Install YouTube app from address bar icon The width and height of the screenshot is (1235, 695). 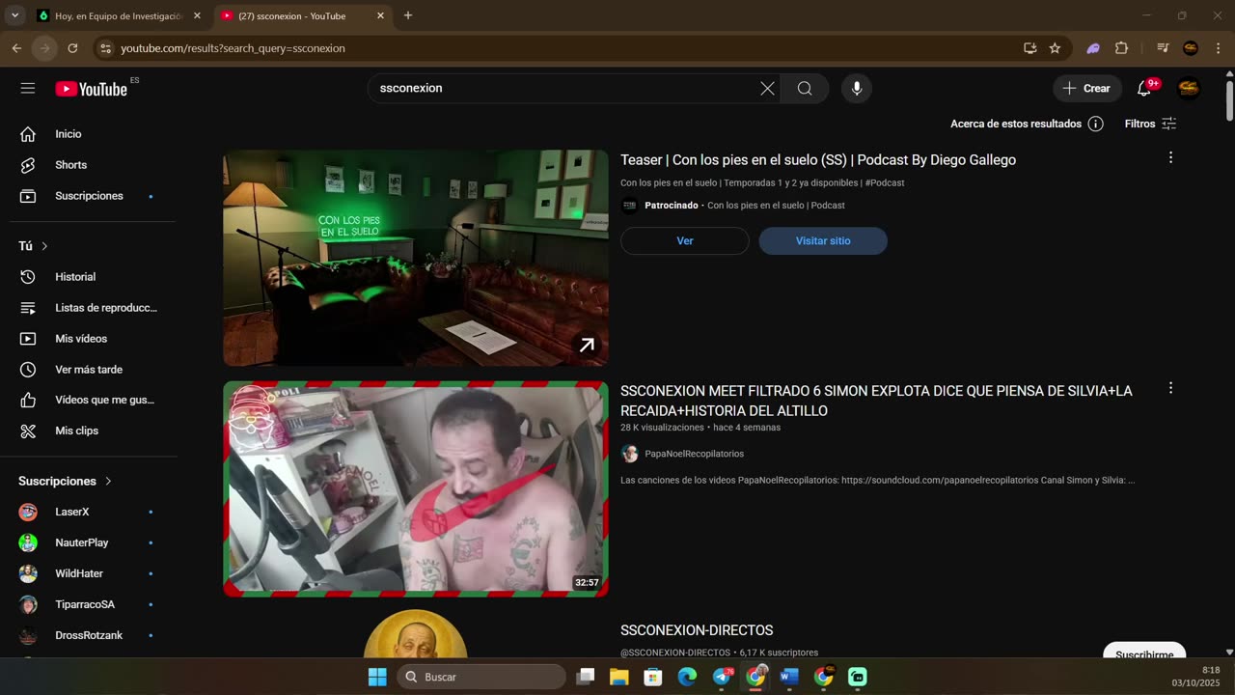(x=1030, y=48)
